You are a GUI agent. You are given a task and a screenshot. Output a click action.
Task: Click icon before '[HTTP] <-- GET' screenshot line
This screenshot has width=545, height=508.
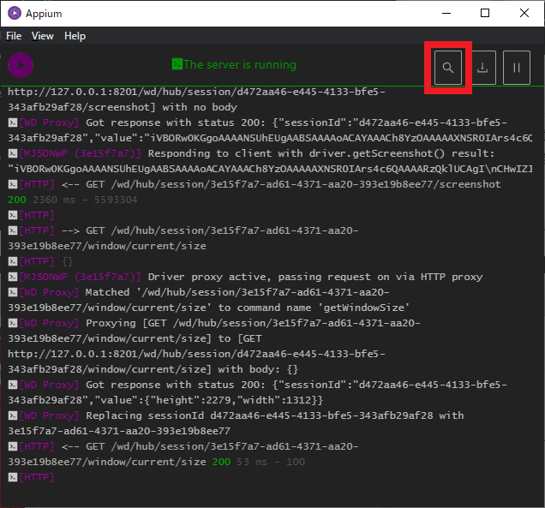13,184
